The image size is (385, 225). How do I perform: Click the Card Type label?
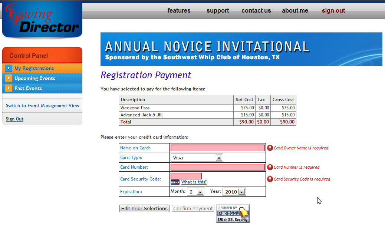pyautogui.click(x=131, y=157)
